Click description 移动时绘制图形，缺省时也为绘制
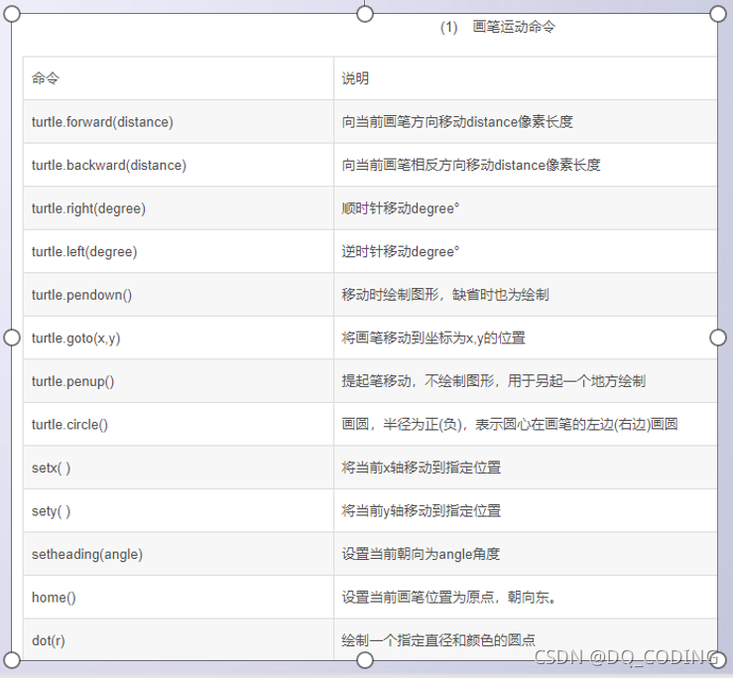The image size is (733, 678). tap(445, 295)
